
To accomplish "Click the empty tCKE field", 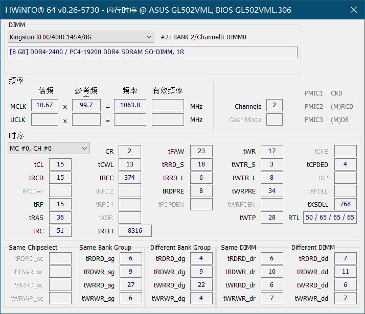I will pos(346,151).
